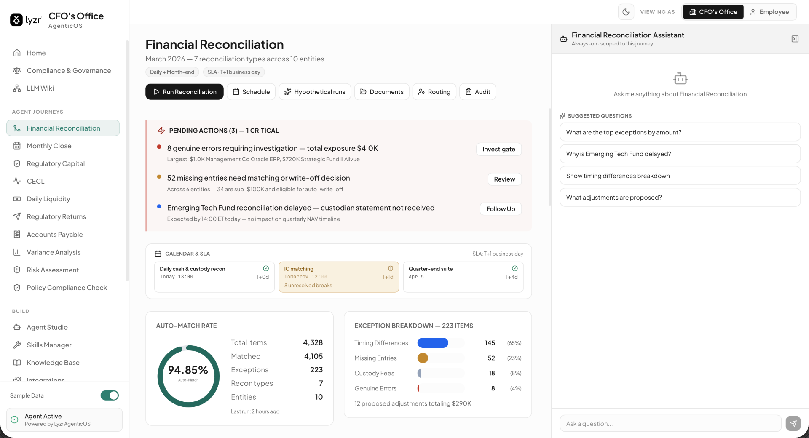This screenshot has width=809, height=438.
Task: Click 'Last run: 2 hours ago' text
Action: pos(255,411)
